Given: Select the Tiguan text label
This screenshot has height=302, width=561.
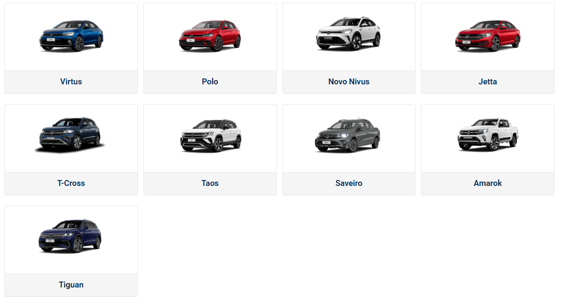Looking at the screenshot, I should [71, 285].
